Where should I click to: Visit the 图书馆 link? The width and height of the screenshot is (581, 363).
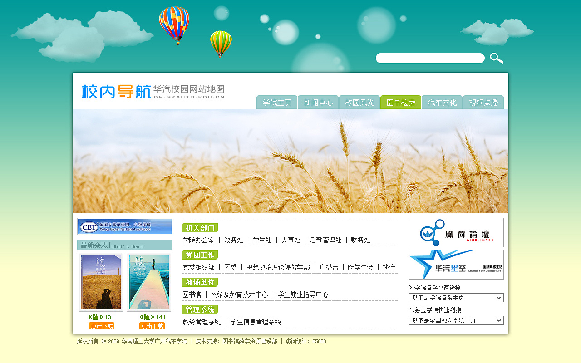coord(192,294)
